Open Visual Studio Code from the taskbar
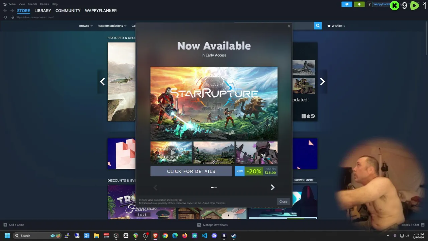The height and width of the screenshot is (241, 428). tap(204, 236)
